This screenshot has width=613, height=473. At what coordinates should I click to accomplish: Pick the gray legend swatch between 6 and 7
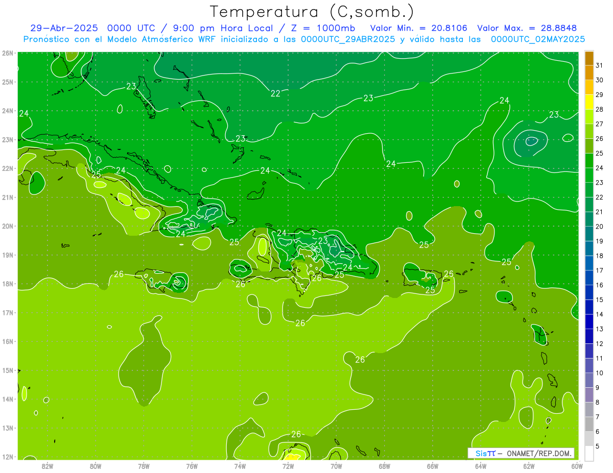[590, 424]
